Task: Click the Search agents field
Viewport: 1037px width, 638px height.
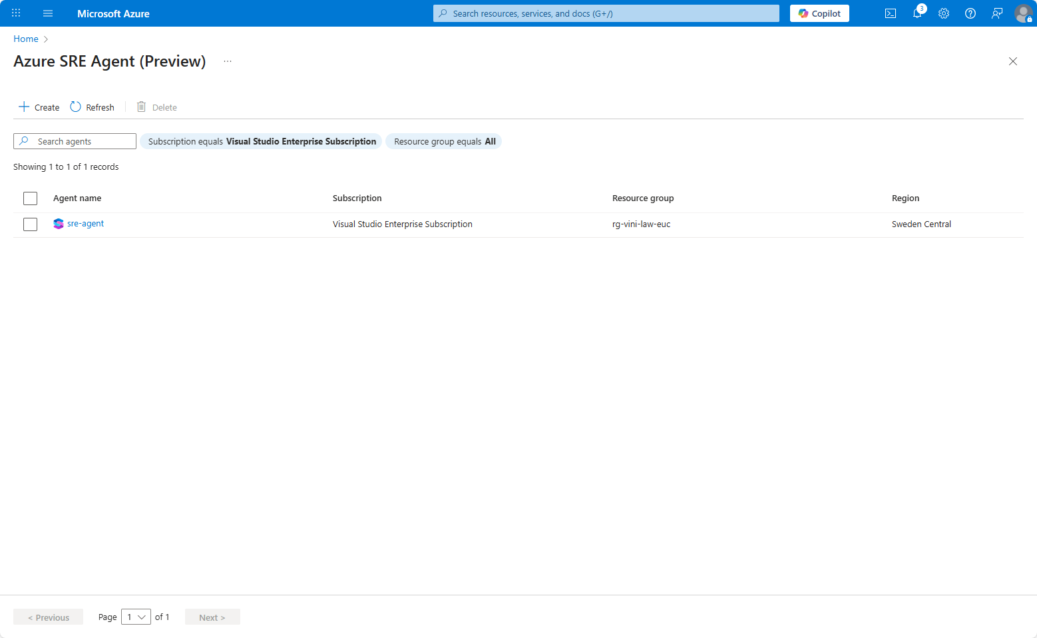Action: 81,141
